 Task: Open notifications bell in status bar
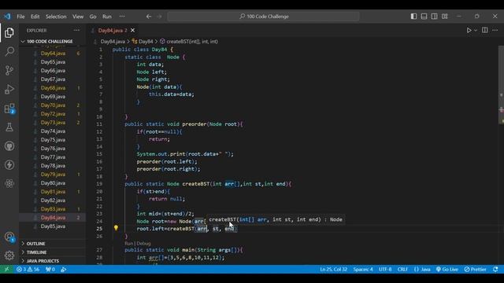[495, 269]
